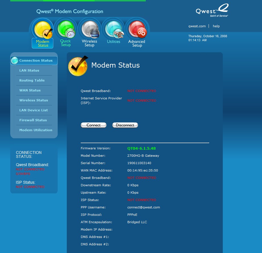Open the silver Wireless Setup icon

click(x=90, y=29)
